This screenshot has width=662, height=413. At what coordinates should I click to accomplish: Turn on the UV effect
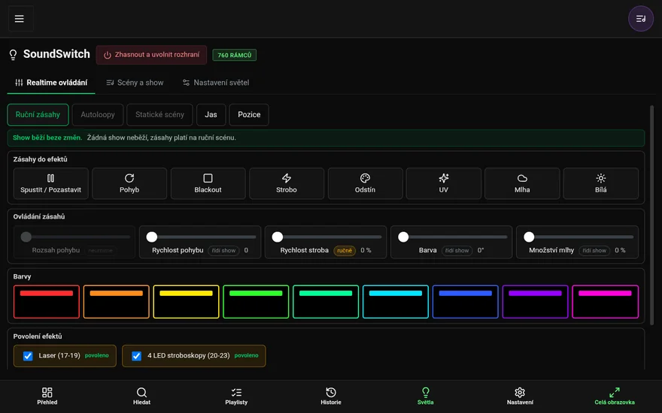443,183
